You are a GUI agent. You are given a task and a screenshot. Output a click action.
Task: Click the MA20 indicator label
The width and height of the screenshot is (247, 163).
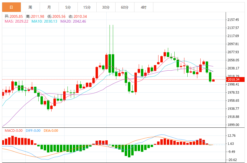[73, 21]
